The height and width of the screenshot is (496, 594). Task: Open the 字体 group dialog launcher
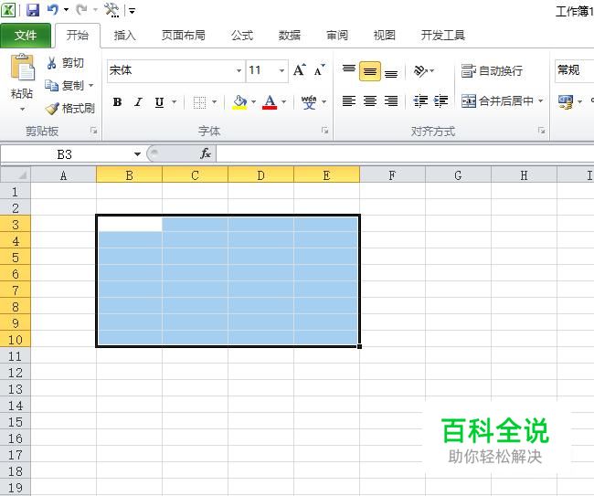[x=324, y=131]
